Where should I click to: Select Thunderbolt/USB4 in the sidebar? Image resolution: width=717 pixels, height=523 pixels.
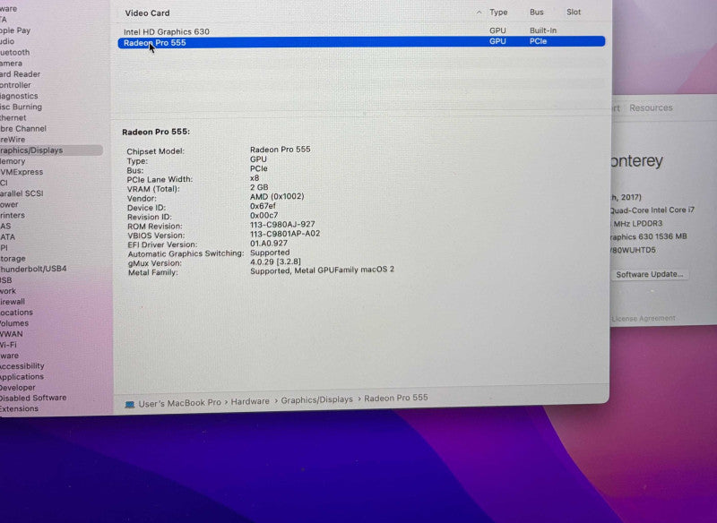tap(33, 269)
